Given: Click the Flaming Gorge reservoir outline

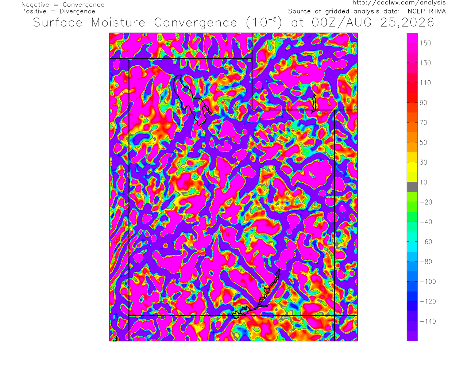Looking at the screenshot, I should [313, 103].
